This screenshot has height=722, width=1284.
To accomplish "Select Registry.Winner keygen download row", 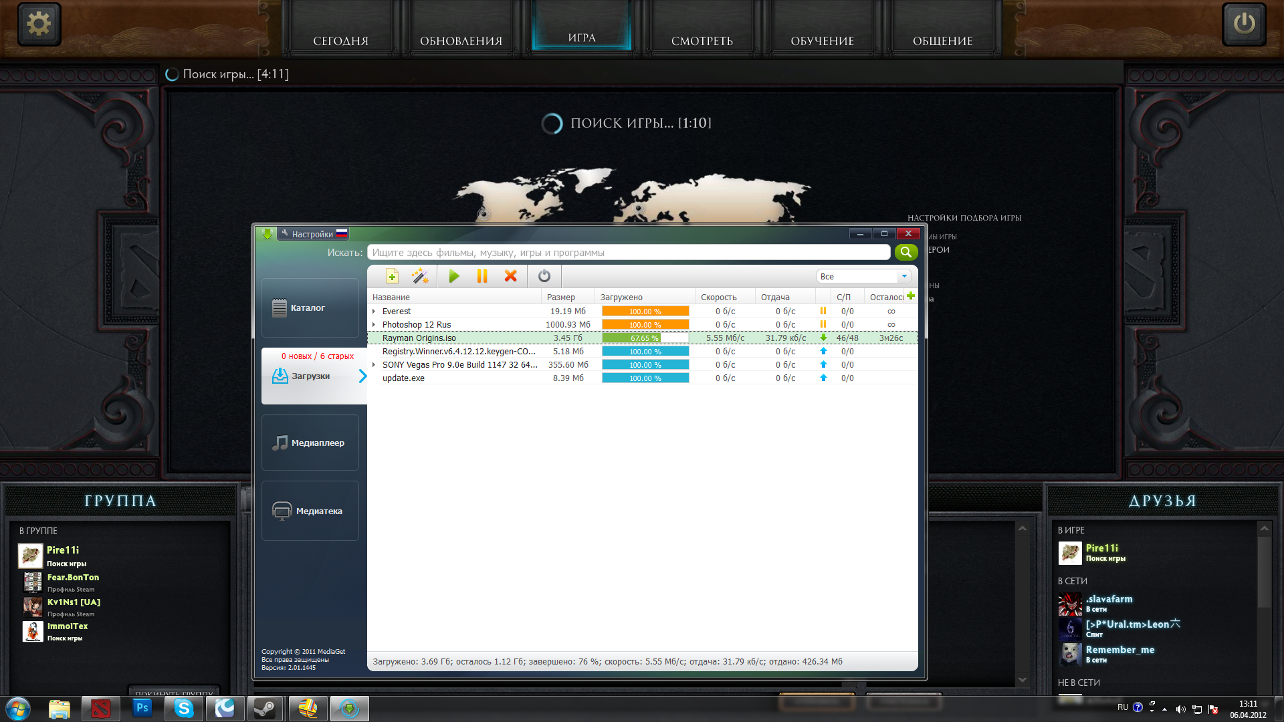I will pos(642,352).
